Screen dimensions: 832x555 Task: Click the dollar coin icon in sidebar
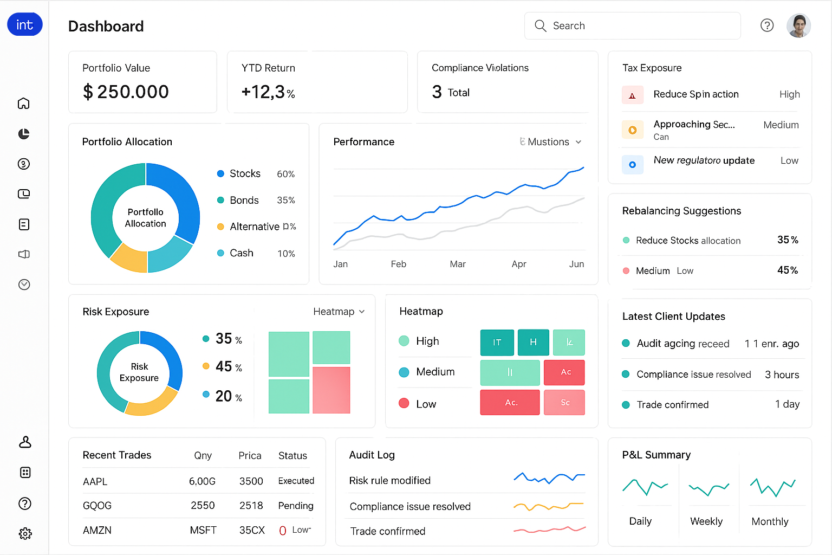click(24, 164)
